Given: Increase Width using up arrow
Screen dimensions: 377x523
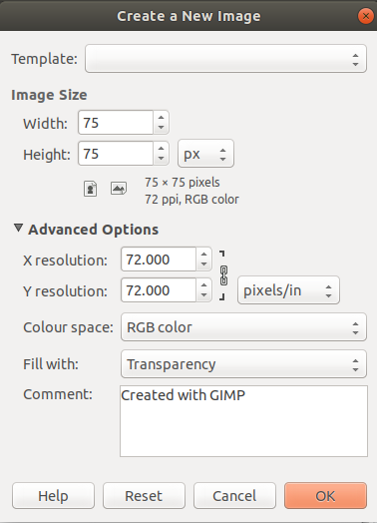Looking at the screenshot, I should pyautogui.click(x=161, y=117).
